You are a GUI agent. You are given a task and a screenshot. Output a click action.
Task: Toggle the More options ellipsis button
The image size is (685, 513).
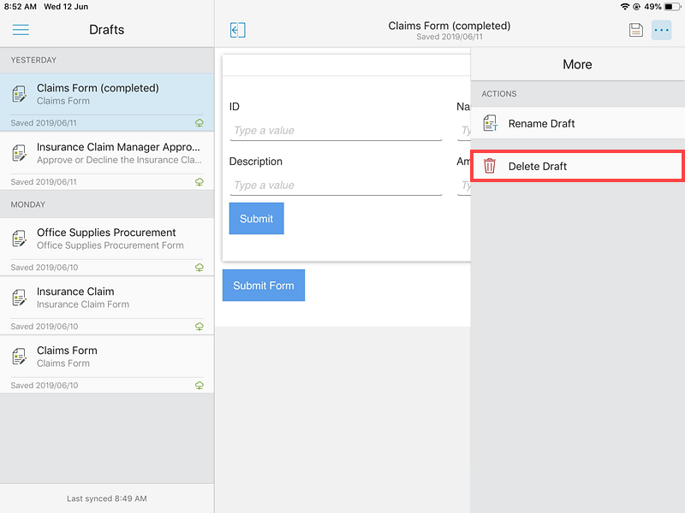pyautogui.click(x=661, y=30)
